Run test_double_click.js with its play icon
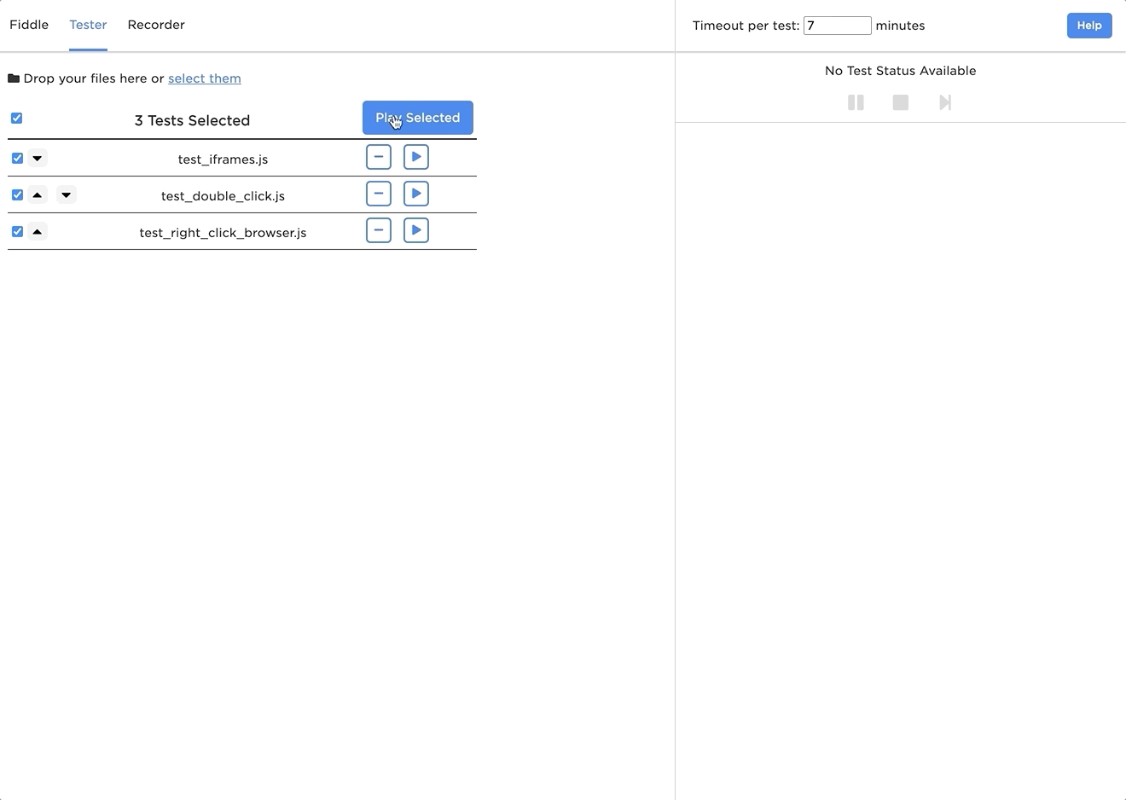This screenshot has height=800, width=1126. tap(416, 194)
